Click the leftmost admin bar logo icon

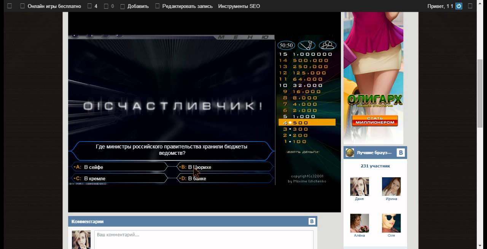[x=10, y=6]
